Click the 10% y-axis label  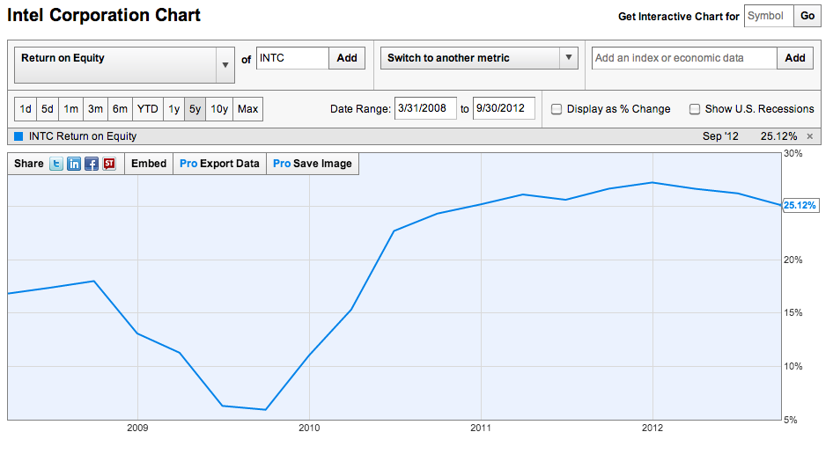click(793, 366)
